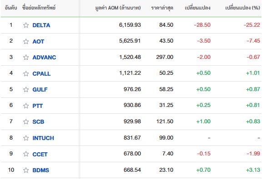Mark SCB as favorite star
Image resolution: width=266 pixels, height=179 pixels.
[26, 121]
